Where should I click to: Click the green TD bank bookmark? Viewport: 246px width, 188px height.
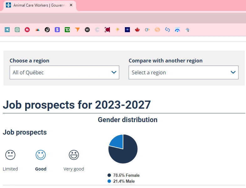[x=67, y=30]
